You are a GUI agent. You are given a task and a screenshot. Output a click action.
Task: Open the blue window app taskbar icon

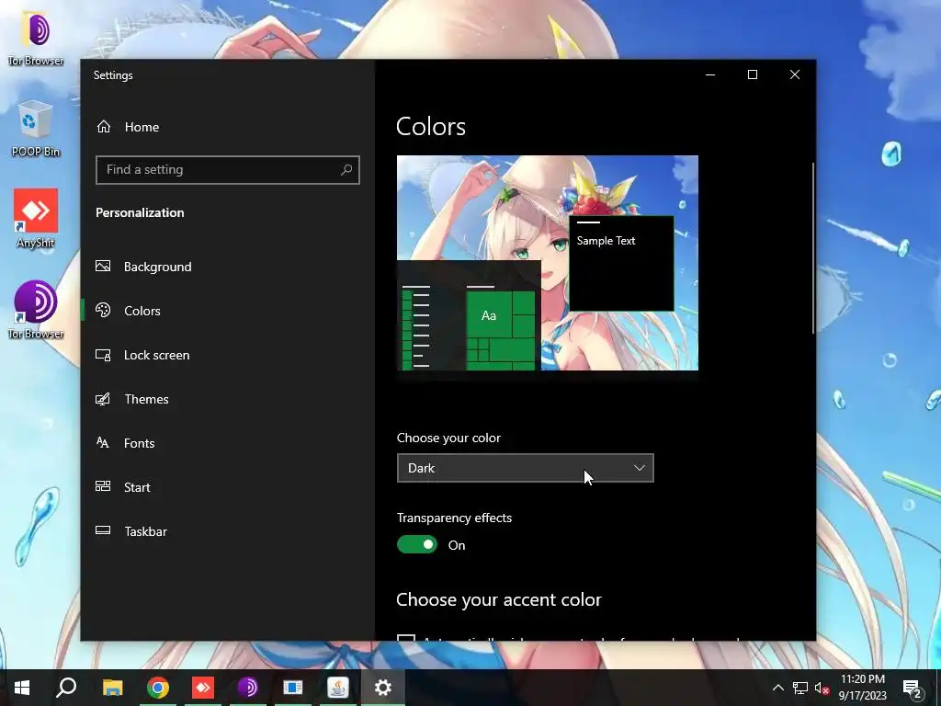point(293,688)
